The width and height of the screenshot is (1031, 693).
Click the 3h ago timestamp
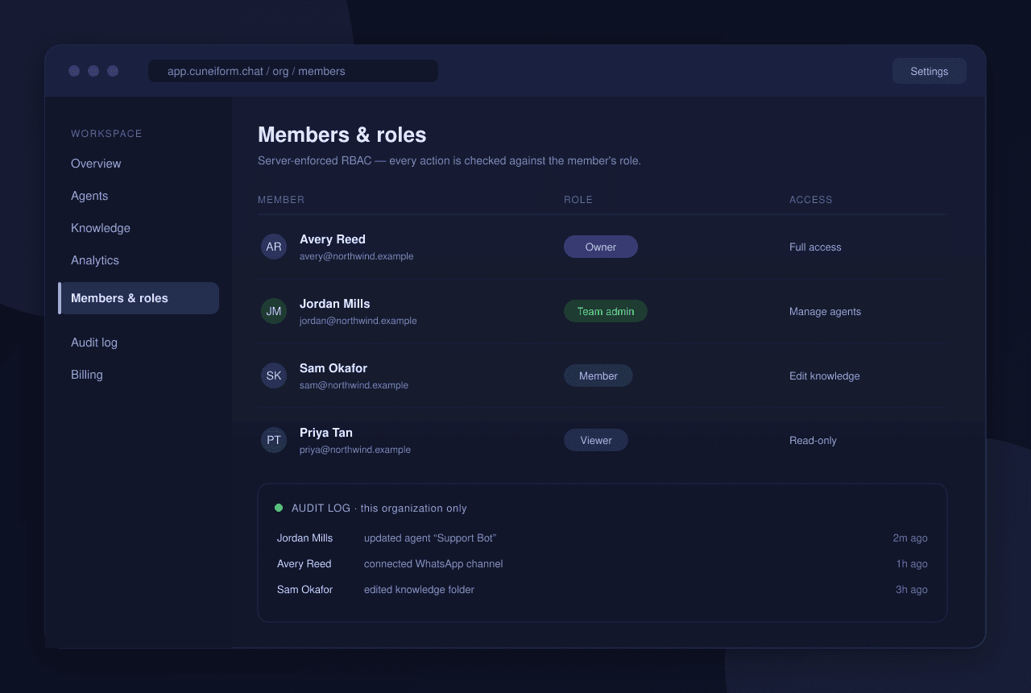coord(912,590)
